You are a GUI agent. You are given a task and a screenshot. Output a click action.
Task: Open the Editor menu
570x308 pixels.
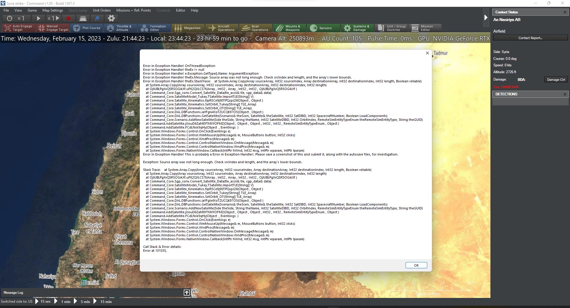tap(180, 10)
